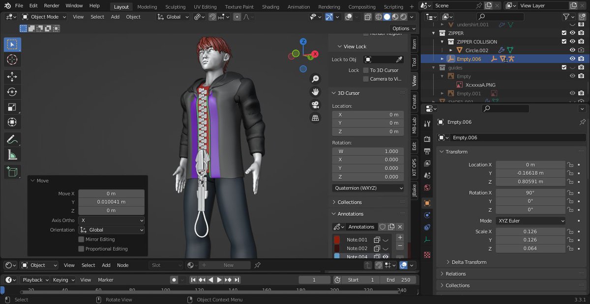Choose the Move tool
The height and width of the screenshot is (304, 590).
[12, 77]
